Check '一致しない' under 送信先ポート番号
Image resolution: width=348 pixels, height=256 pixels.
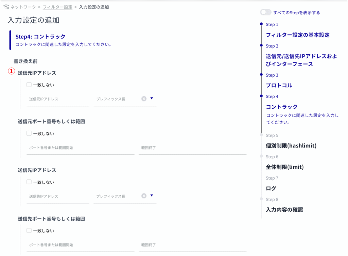(x=29, y=231)
